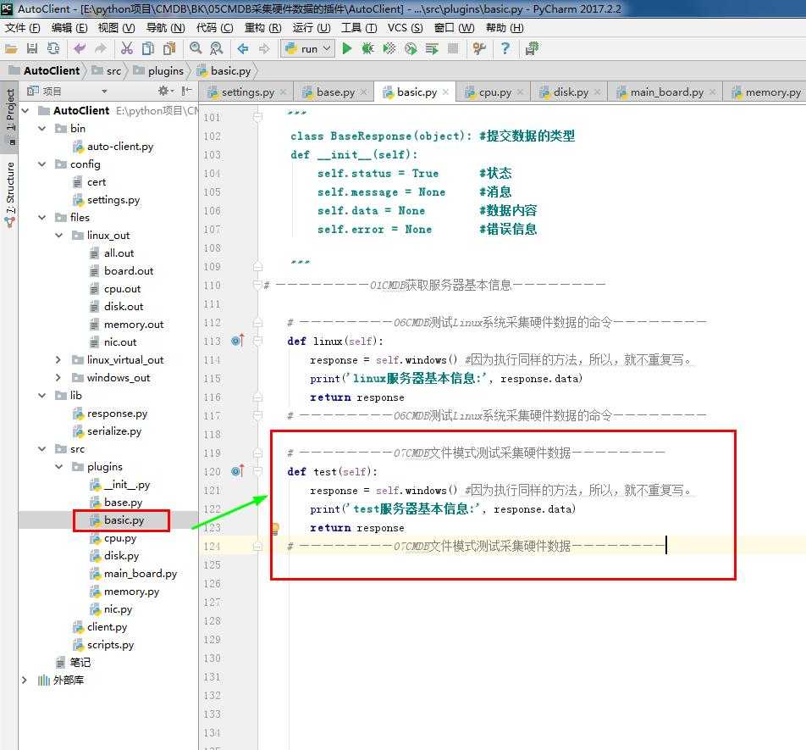This screenshot has width=806, height=750.
Task: Hide the project tool window
Action: pyautogui.click(x=187, y=91)
